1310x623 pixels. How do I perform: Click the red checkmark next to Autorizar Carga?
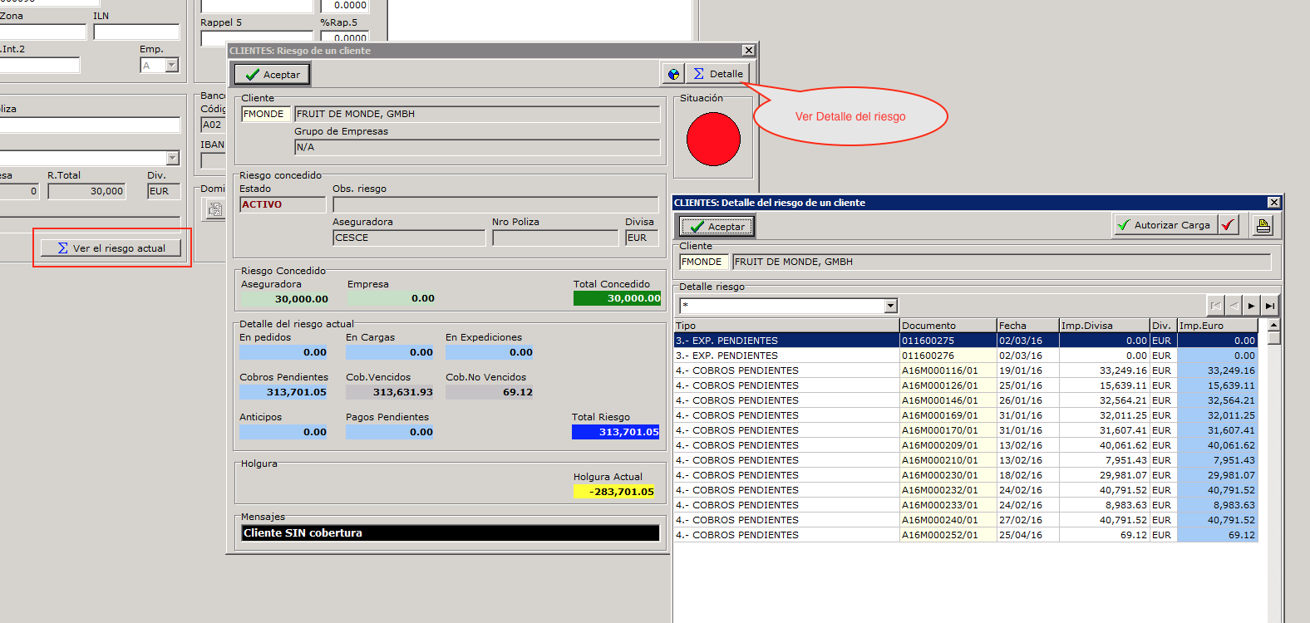(1228, 225)
